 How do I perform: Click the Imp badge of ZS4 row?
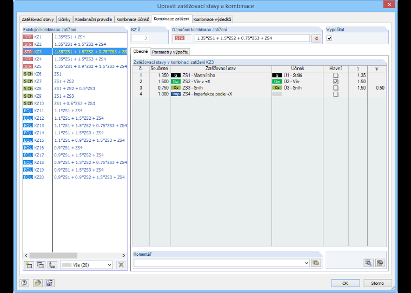(x=176, y=94)
